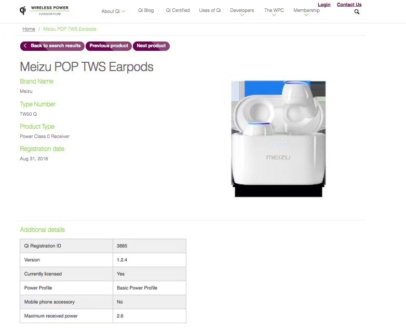Click the Login link
The height and width of the screenshot is (331, 406).
click(324, 5)
